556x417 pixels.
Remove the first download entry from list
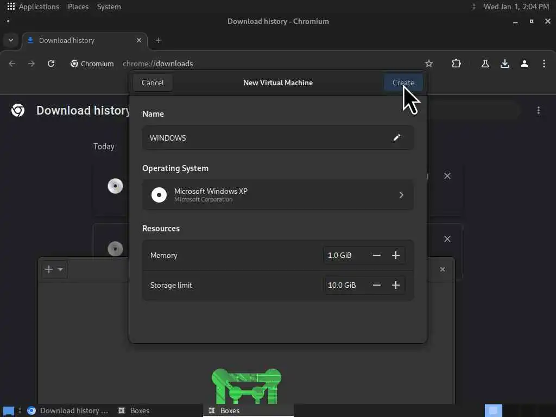point(447,176)
